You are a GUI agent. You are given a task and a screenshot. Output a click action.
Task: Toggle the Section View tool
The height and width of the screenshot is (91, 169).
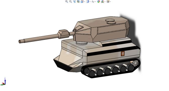click(78, 1)
